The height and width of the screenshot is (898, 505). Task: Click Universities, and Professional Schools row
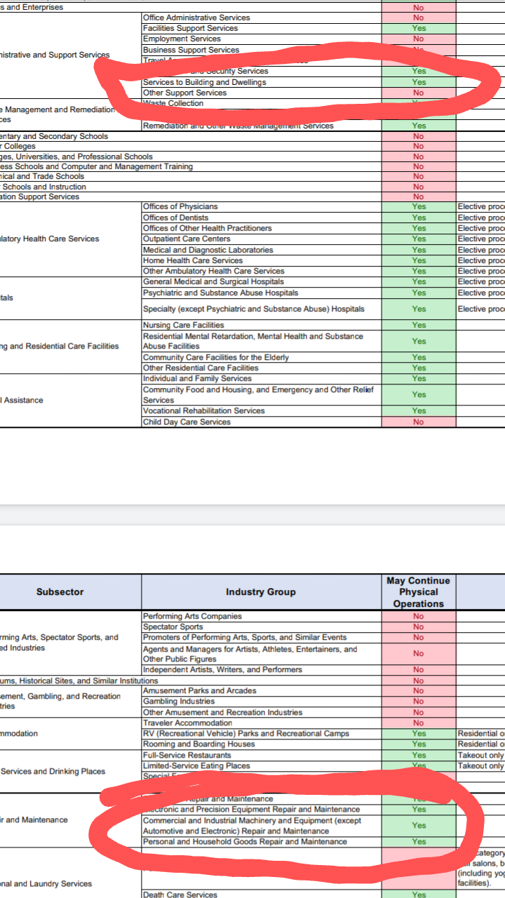(191, 156)
